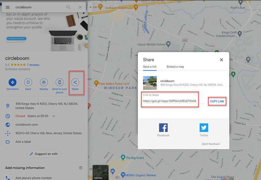Collapse the side panel with the left arrow
This screenshot has width=261, height=180.
coord(90,7)
